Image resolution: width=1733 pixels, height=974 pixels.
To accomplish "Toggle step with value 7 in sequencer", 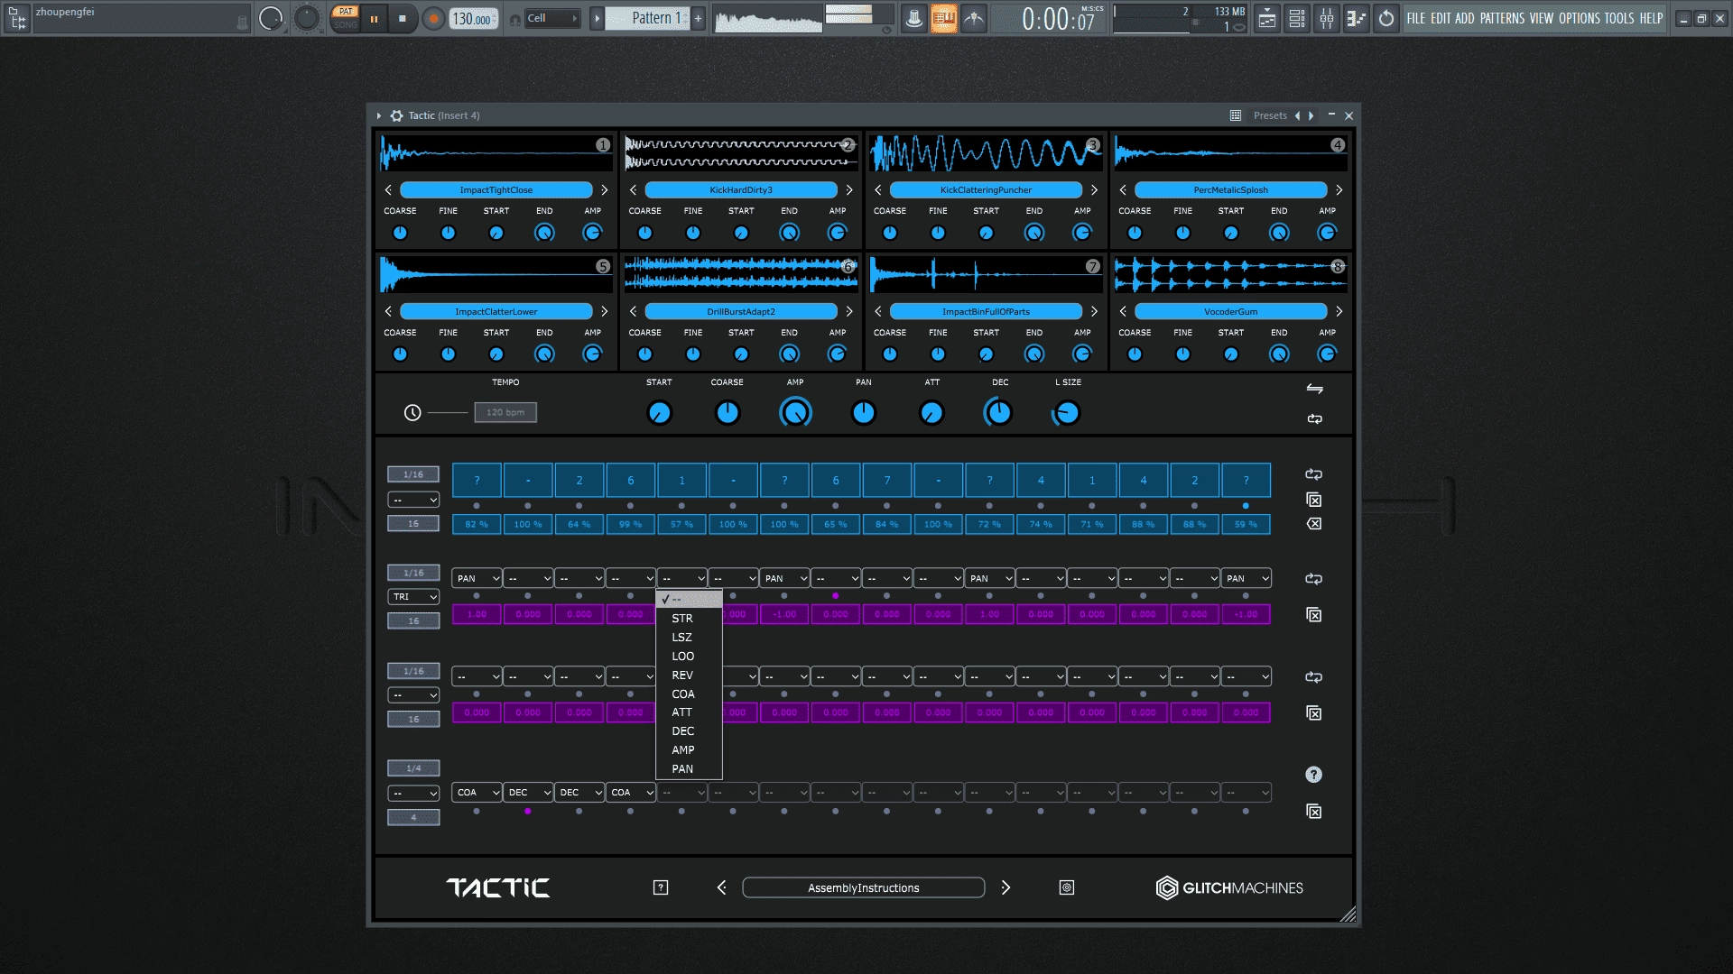I will pos(887,481).
